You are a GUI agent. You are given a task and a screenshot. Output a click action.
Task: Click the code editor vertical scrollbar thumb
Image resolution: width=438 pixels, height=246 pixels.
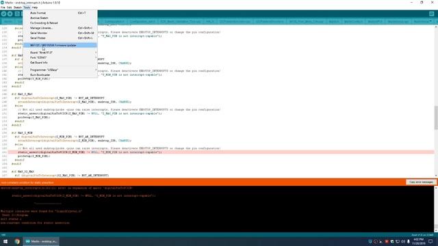click(436, 117)
